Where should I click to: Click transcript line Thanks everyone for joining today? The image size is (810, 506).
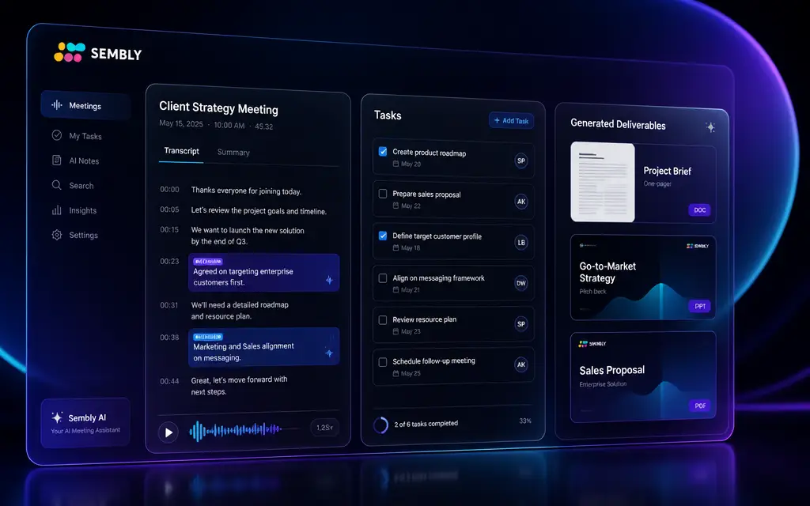(246, 191)
